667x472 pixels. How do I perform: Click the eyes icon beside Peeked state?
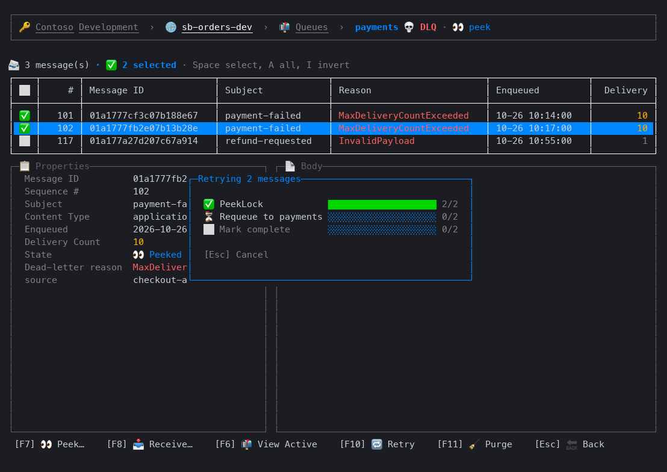138,255
